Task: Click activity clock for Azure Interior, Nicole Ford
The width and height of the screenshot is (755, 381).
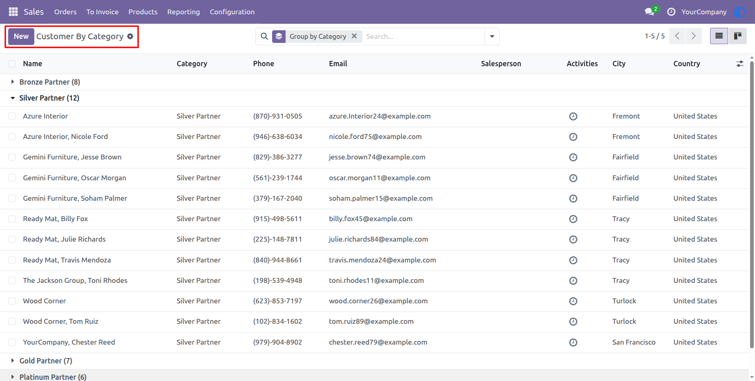Action: coord(573,137)
